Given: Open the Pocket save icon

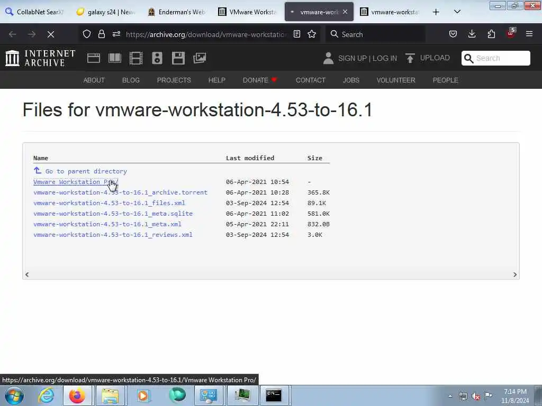Looking at the screenshot, I should [453, 34].
